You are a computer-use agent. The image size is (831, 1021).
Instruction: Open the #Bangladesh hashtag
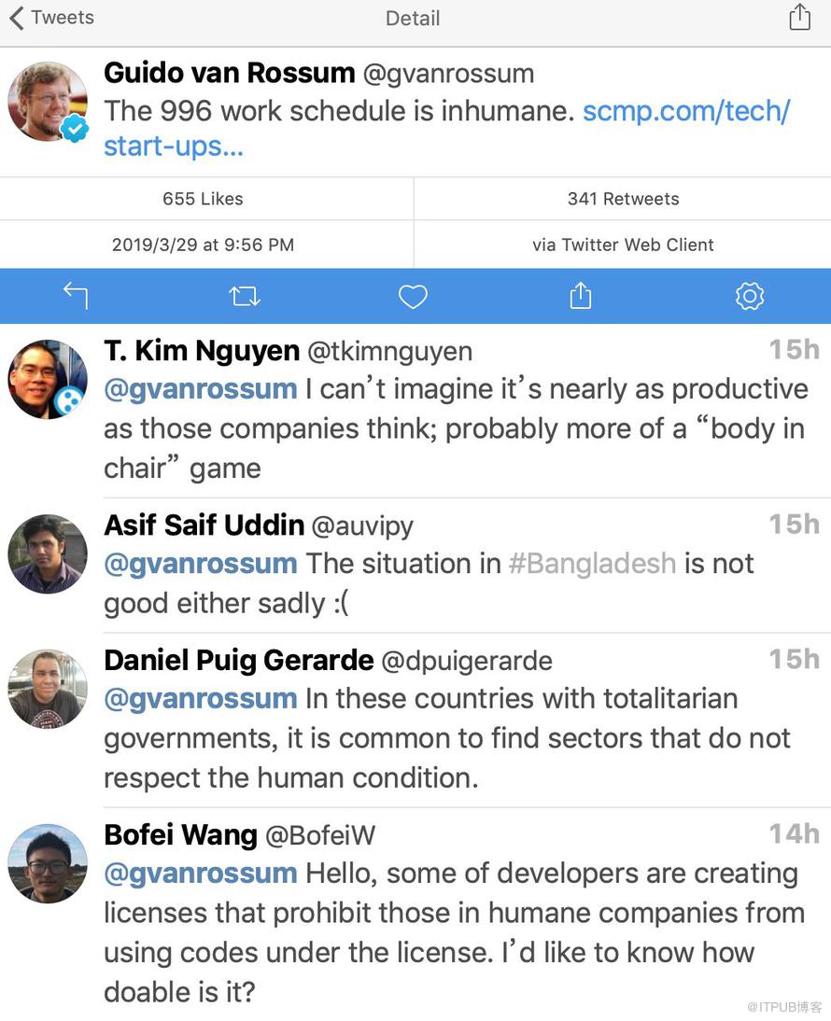pos(592,564)
